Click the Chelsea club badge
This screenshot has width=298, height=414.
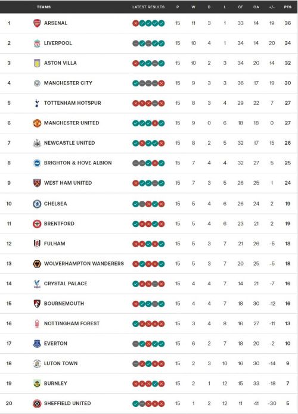[x=37, y=204]
